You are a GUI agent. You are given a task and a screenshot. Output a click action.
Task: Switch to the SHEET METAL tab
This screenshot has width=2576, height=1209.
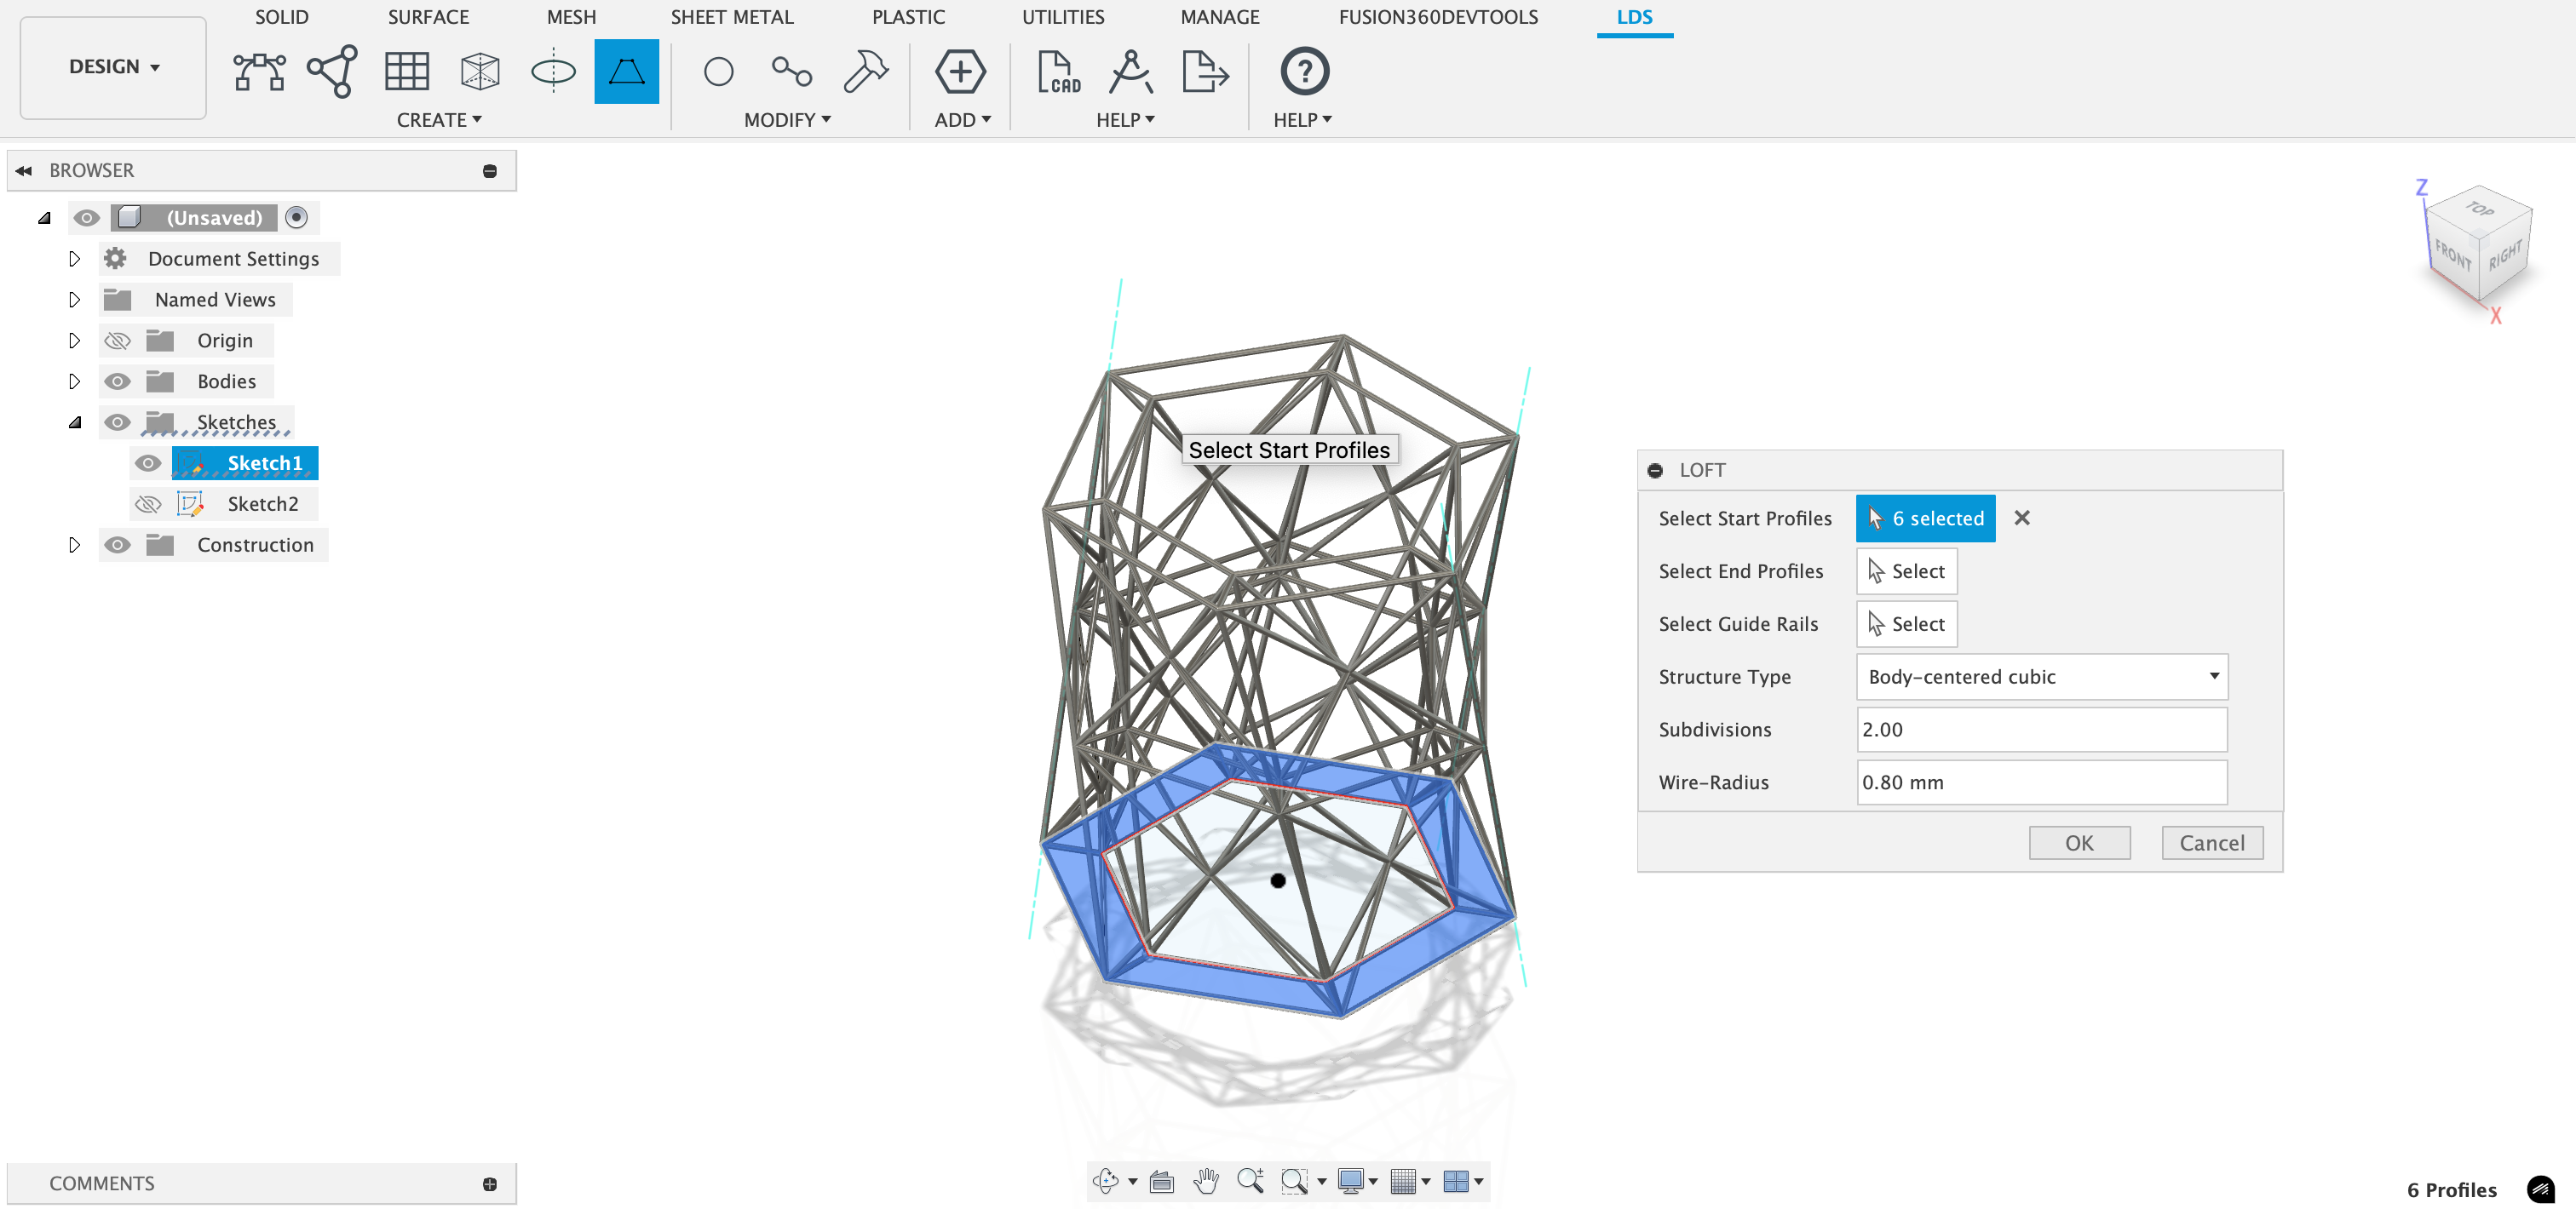pos(731,17)
